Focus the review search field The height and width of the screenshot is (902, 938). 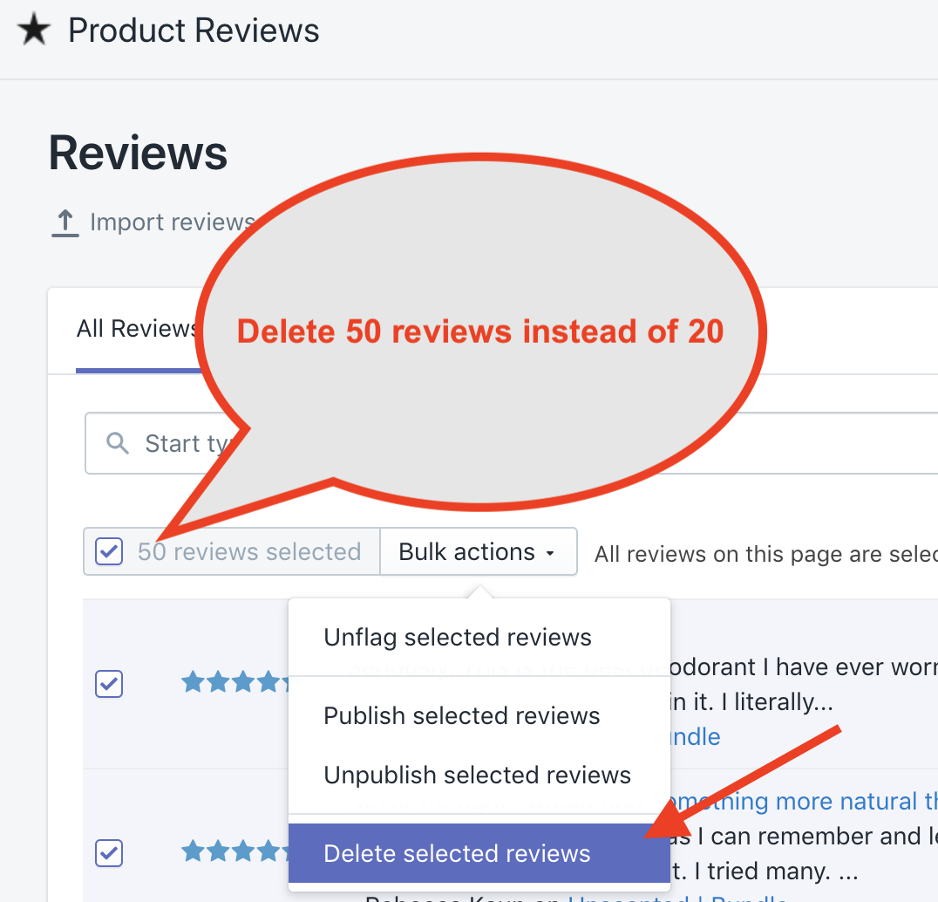point(512,443)
